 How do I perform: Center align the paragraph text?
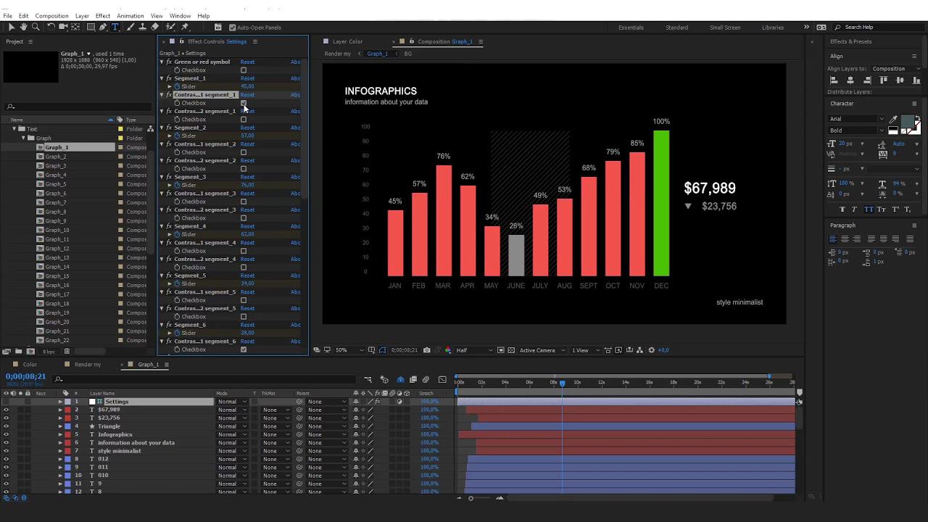(x=845, y=239)
